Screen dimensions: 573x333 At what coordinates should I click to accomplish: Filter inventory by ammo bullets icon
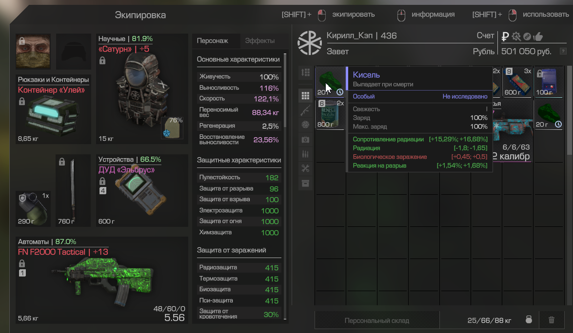(x=305, y=154)
